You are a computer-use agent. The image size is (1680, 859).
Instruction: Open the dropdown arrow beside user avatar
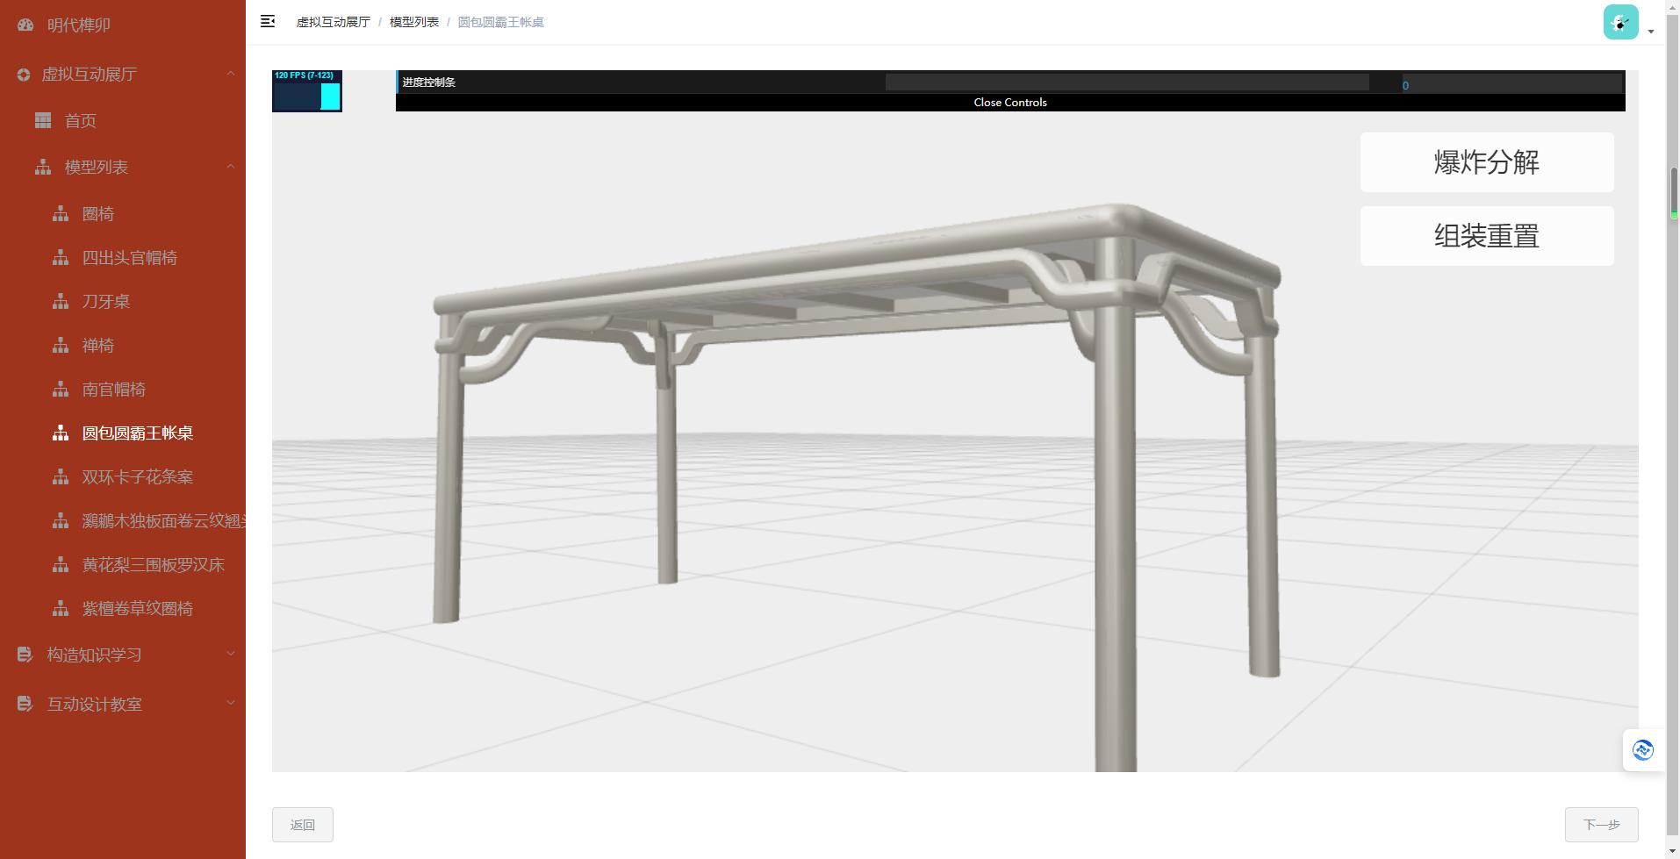coord(1651,32)
